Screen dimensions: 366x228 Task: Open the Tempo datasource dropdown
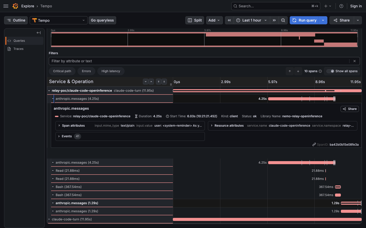(x=59, y=20)
